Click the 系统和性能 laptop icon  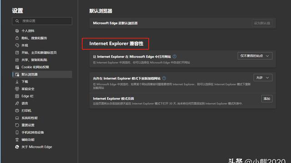pyautogui.click(x=17, y=118)
